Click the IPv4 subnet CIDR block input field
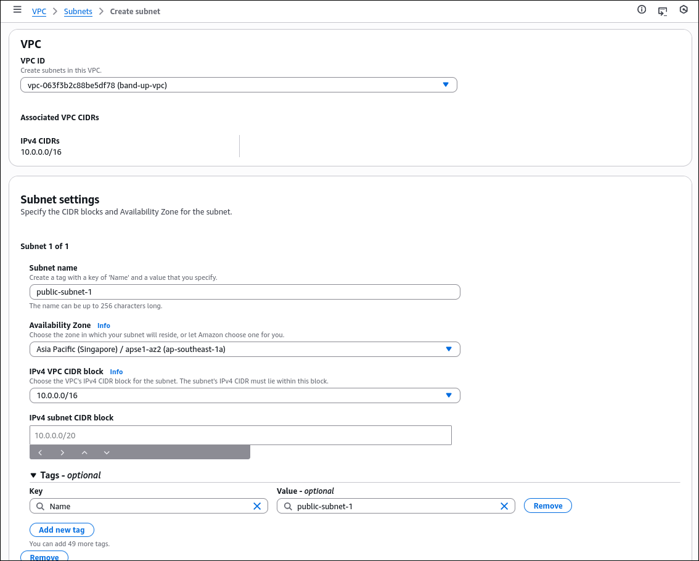Screen dimensions: 699x561 (240, 435)
